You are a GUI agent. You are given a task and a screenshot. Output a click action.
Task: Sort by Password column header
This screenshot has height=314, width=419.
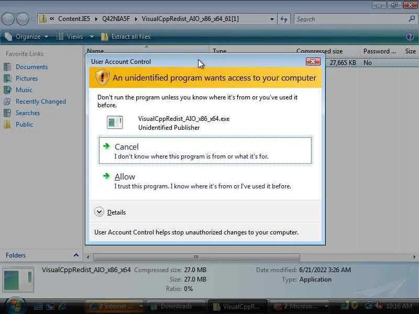click(x=379, y=51)
